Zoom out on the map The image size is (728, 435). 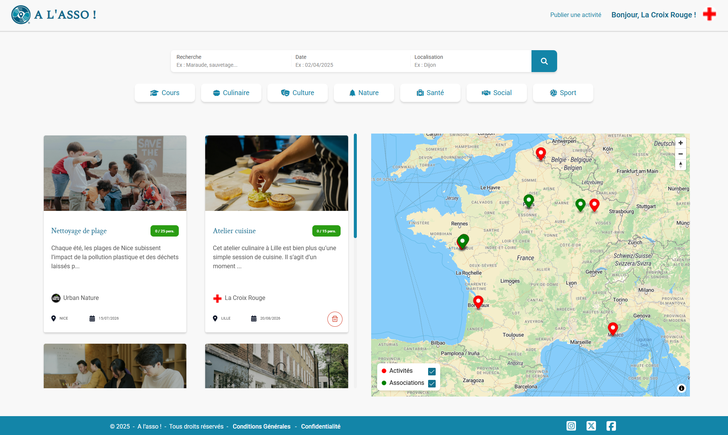pyautogui.click(x=680, y=154)
